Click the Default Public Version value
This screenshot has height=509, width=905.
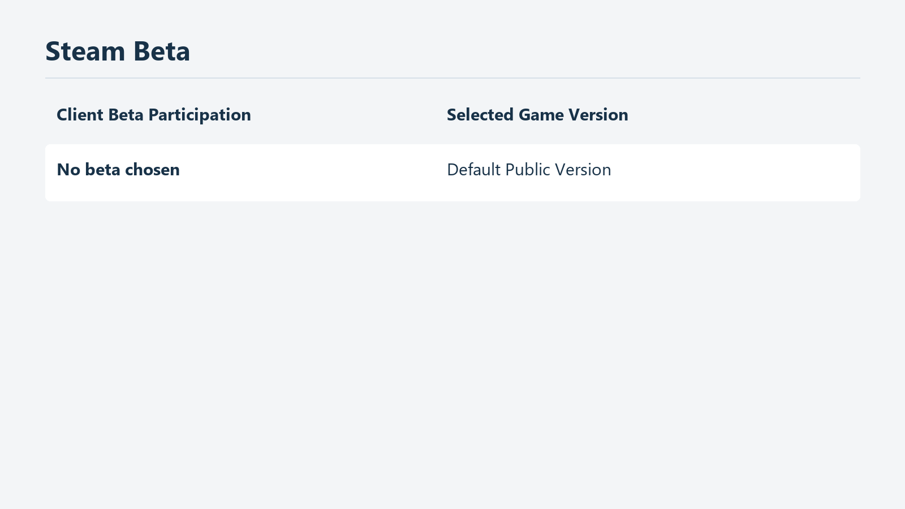click(529, 170)
